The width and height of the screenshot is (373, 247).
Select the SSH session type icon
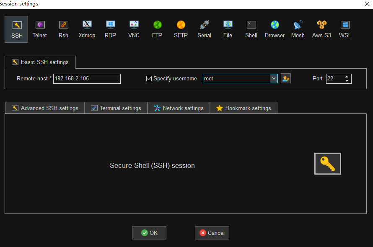(x=17, y=29)
